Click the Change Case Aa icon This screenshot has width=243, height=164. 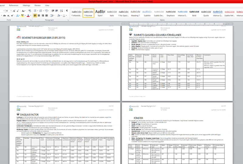pyautogui.click(x=23, y=11)
